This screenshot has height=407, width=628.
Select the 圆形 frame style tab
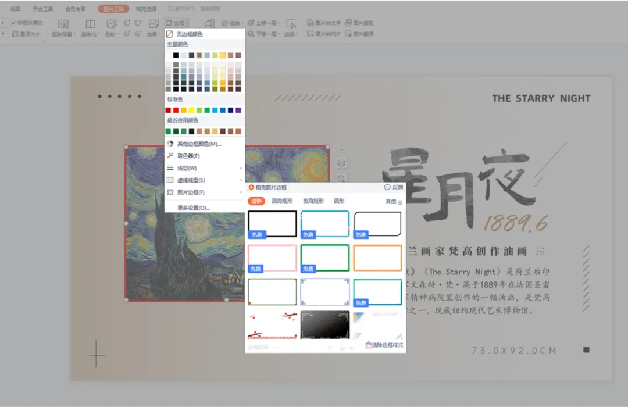click(339, 201)
